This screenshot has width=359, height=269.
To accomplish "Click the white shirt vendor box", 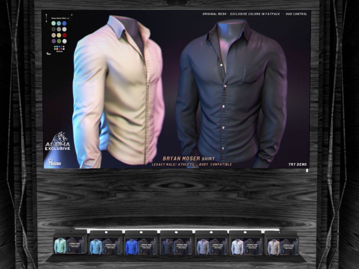I will (x=245, y=243).
